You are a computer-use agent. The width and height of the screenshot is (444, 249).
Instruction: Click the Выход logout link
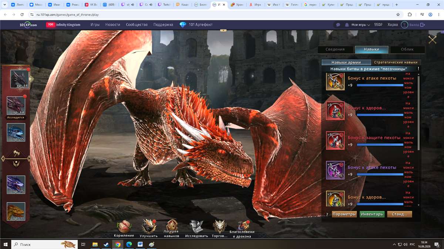pyautogui.click(x=417, y=25)
